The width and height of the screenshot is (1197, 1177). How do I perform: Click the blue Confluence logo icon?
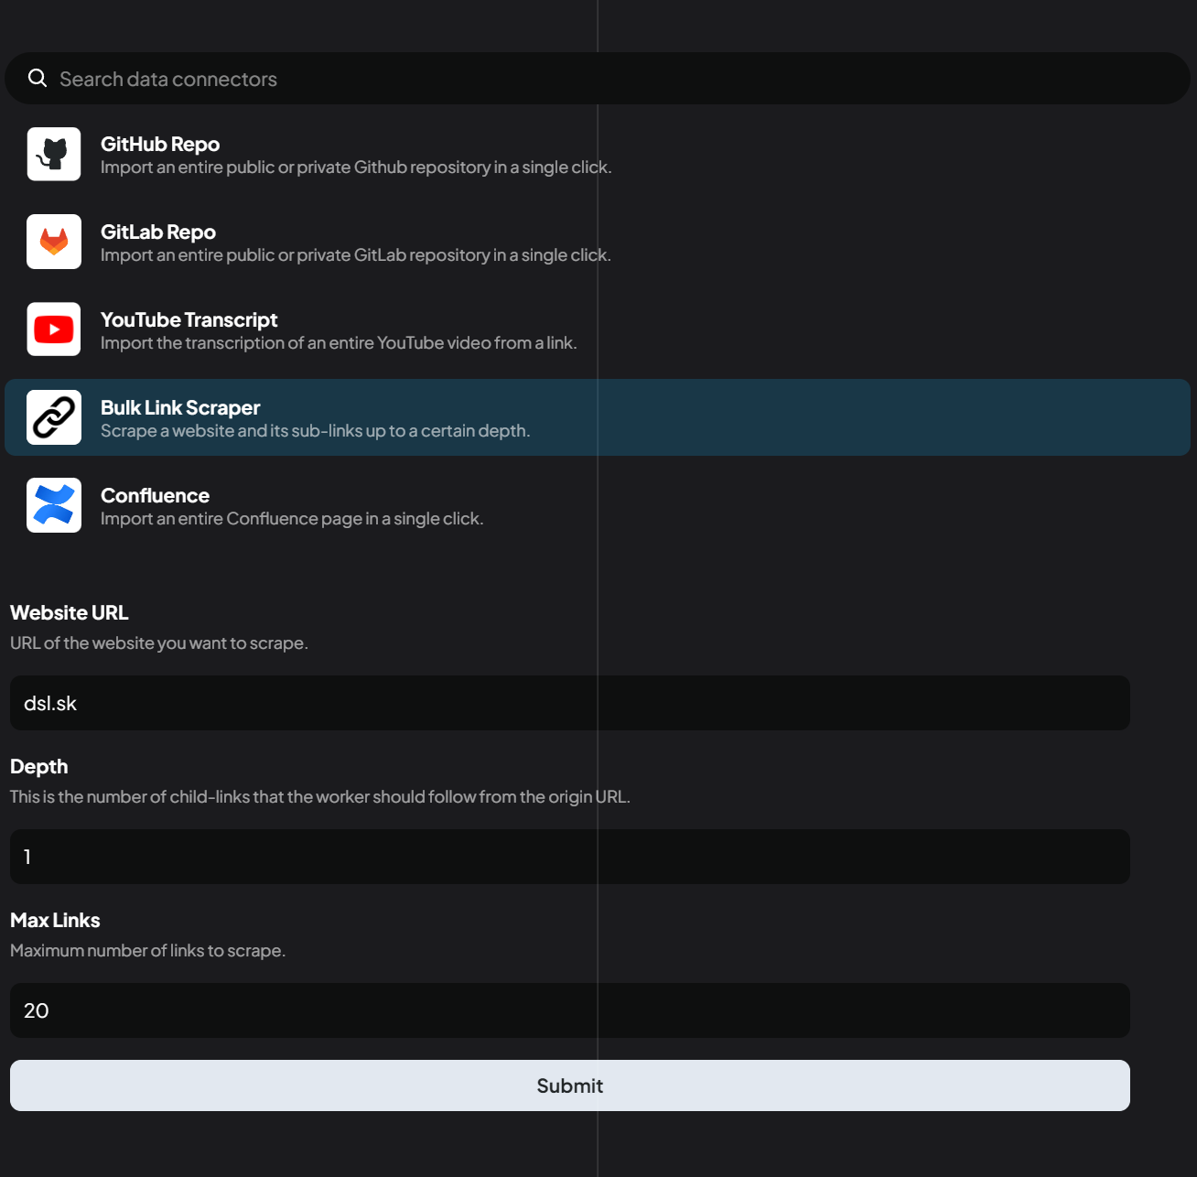pos(54,505)
